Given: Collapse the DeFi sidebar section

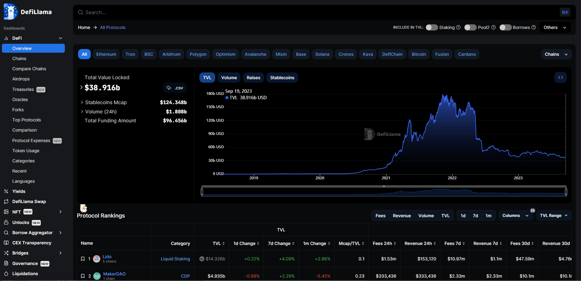Looking at the screenshot, I should 61,38.
